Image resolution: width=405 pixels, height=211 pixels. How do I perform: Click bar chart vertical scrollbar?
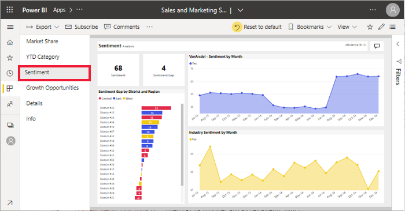tap(182, 145)
